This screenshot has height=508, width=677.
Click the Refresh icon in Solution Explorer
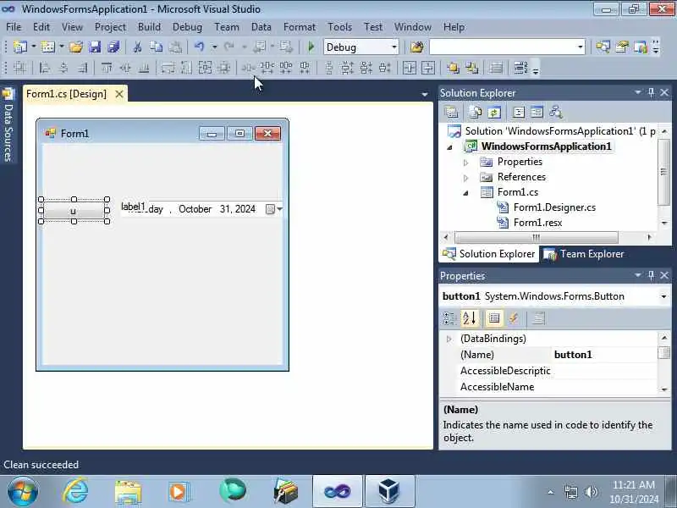494,113
